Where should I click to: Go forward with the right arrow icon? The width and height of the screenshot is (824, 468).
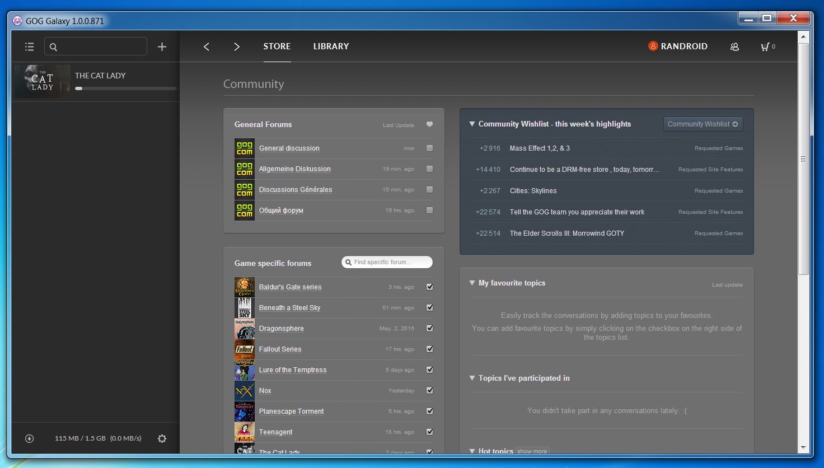coord(237,47)
